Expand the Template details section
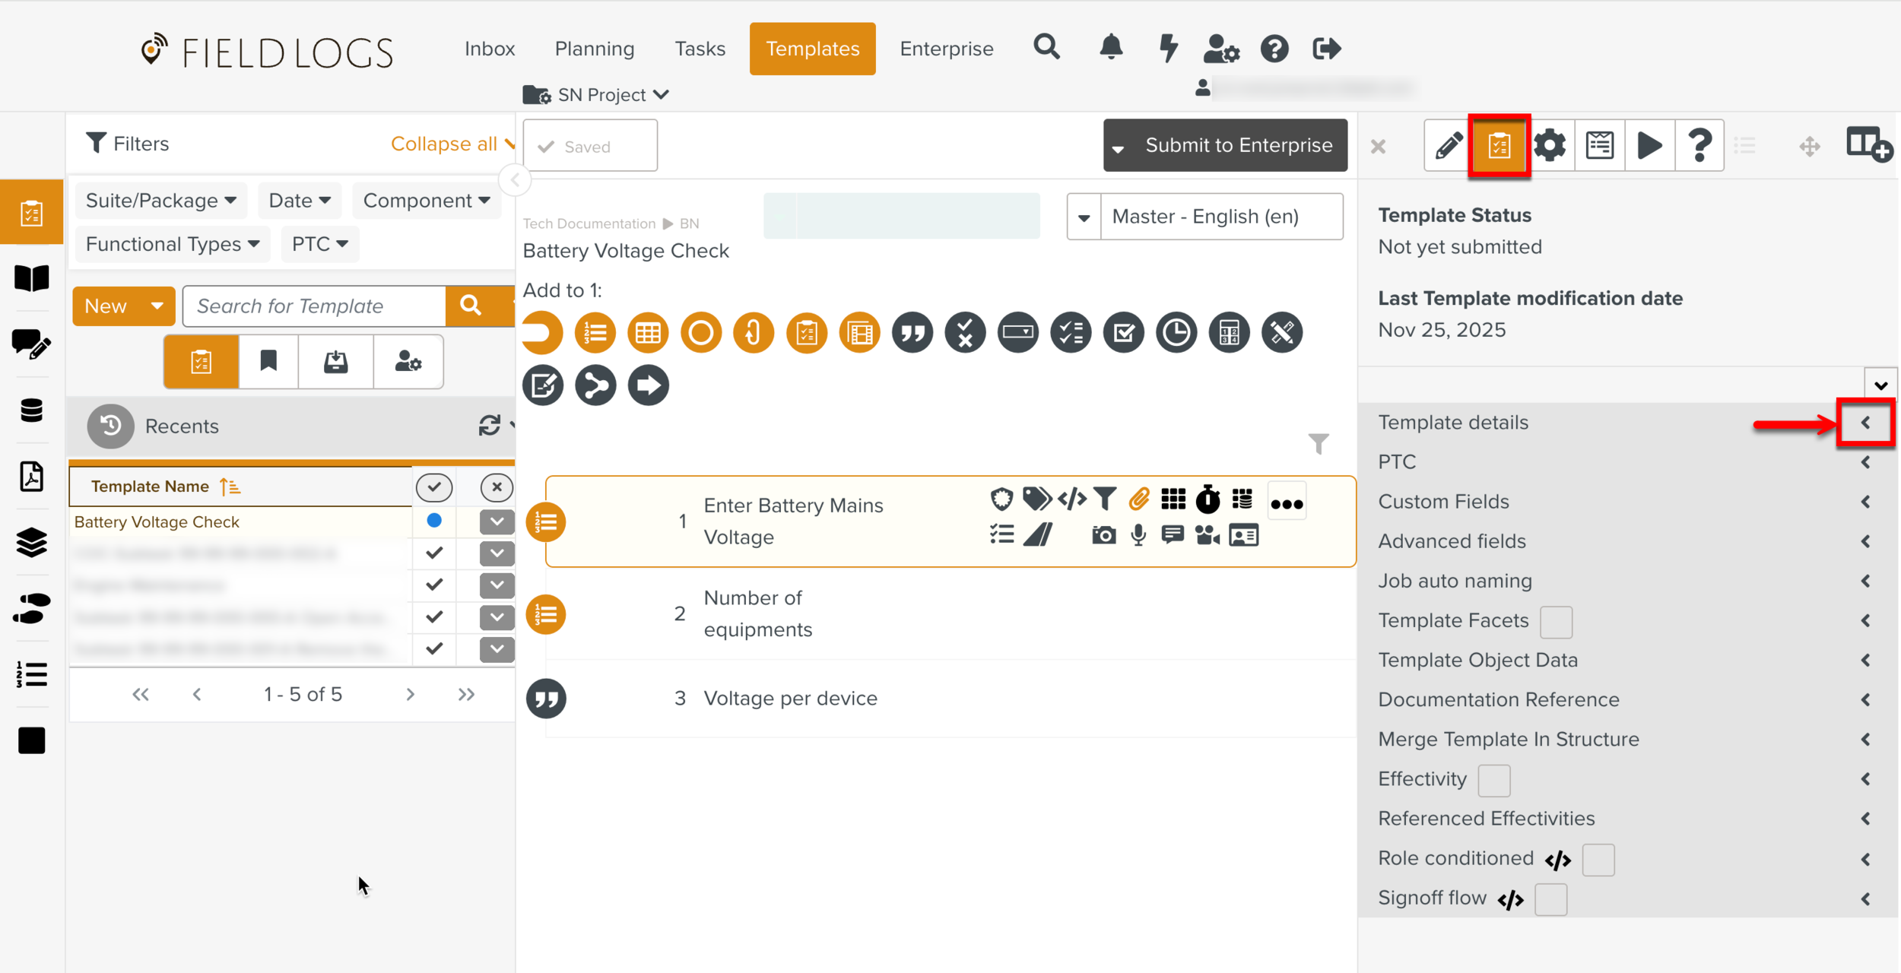This screenshot has height=973, width=1901. point(1865,423)
